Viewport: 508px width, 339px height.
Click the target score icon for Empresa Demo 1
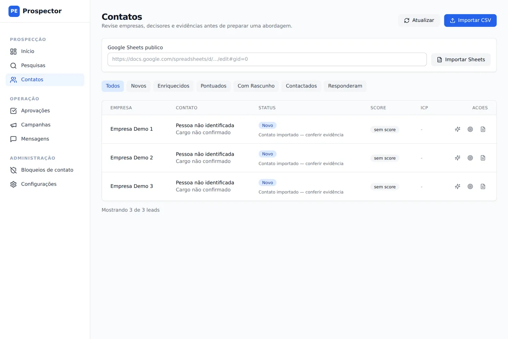click(x=470, y=129)
